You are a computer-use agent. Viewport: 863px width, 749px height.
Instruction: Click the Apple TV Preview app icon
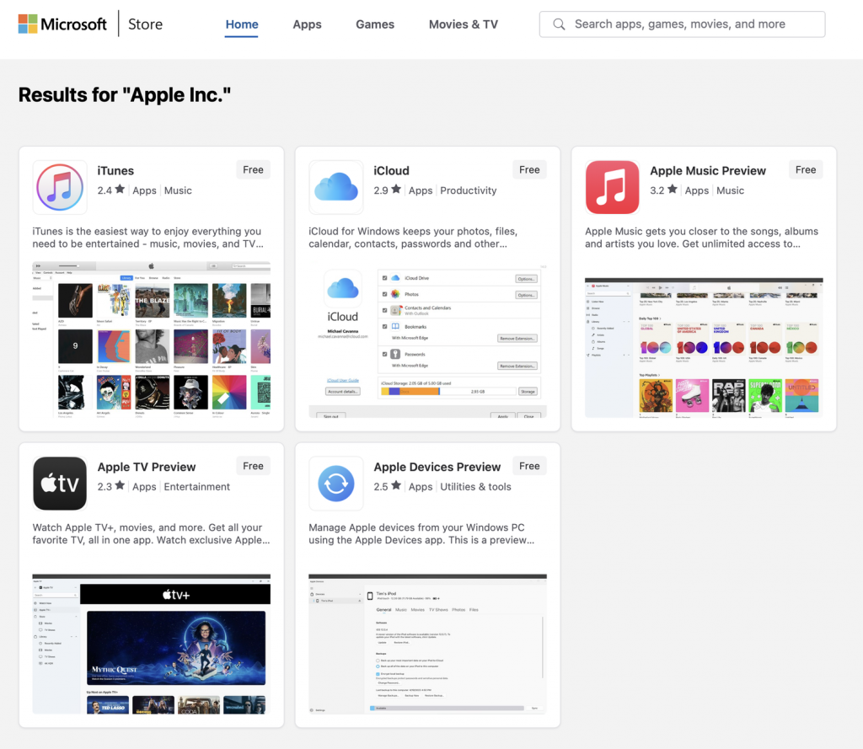click(60, 484)
